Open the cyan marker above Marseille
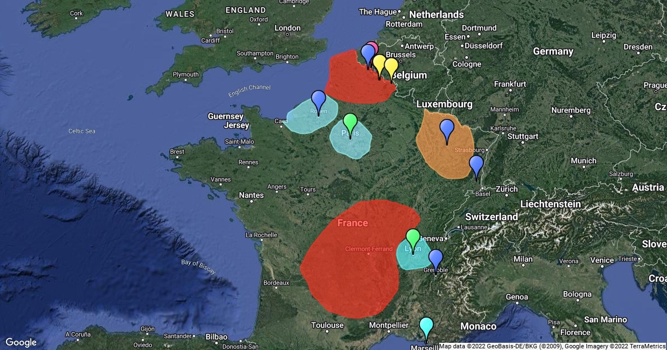The image size is (667, 350). (426, 328)
